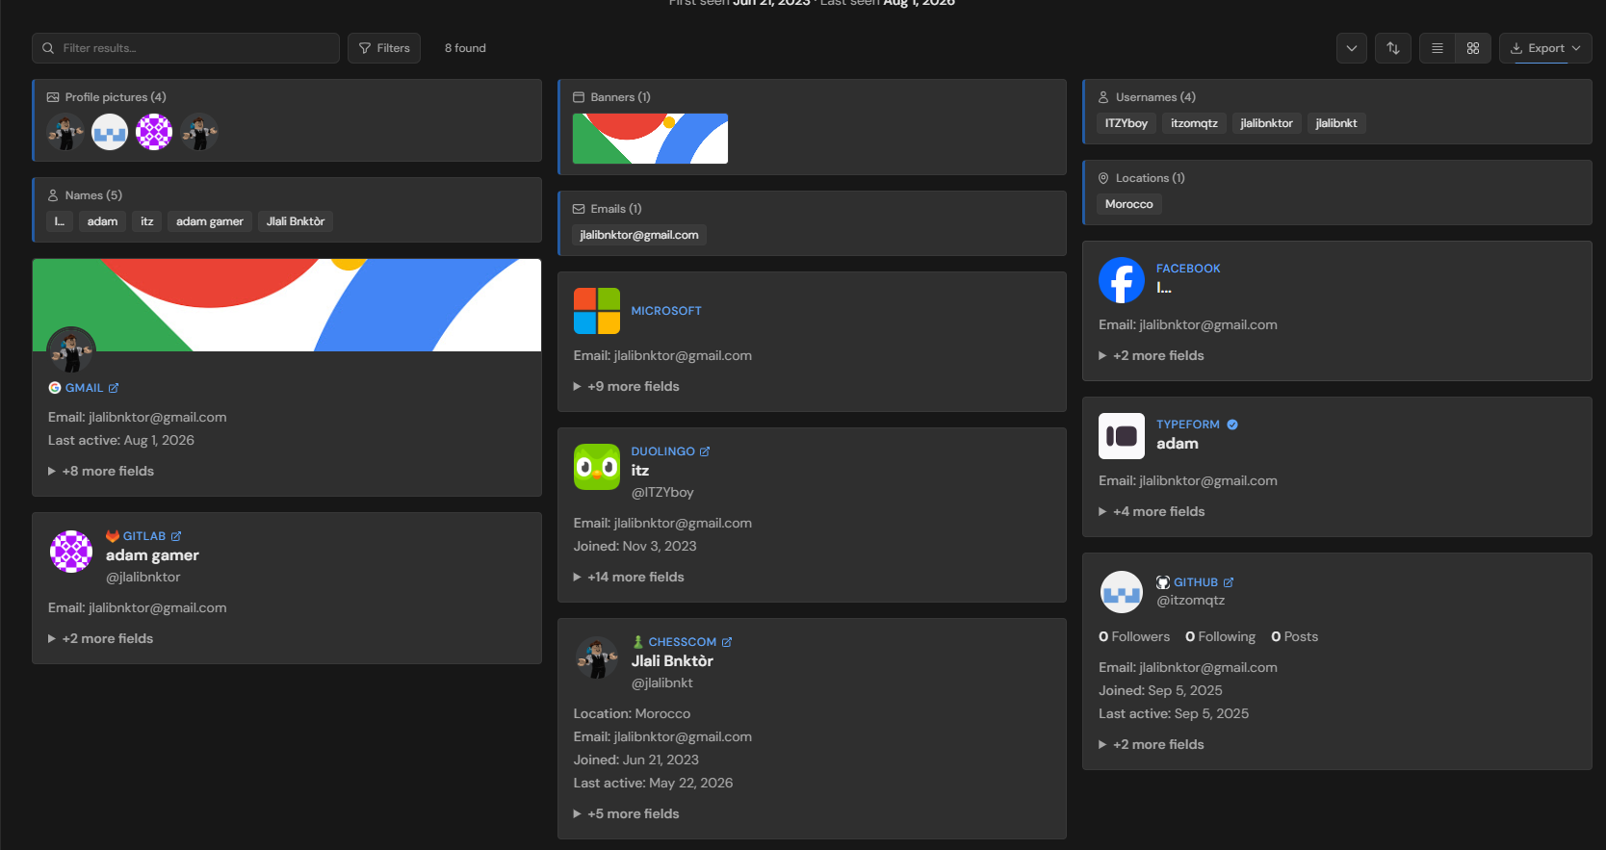The width and height of the screenshot is (1606, 850).
Task: Select the 'Morocco' location tag
Action: click(1129, 204)
